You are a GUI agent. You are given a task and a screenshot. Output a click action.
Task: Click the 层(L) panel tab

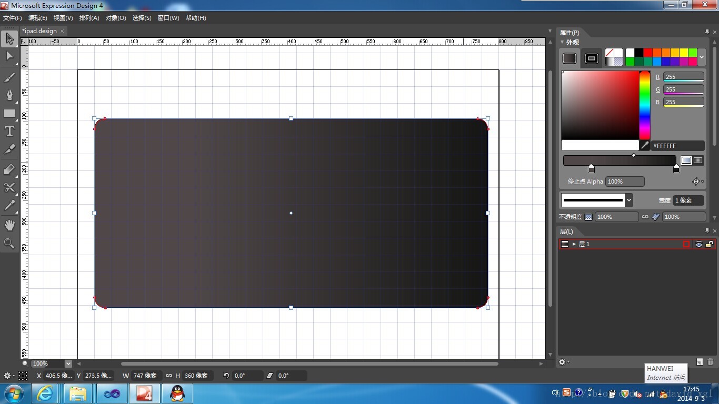click(566, 231)
